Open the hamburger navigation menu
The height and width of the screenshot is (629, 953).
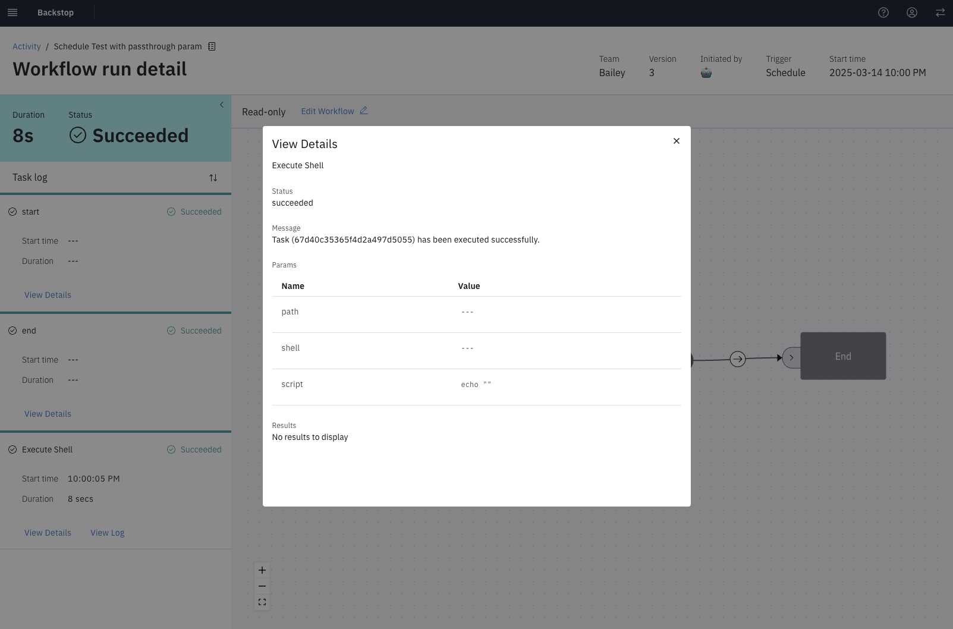(12, 12)
